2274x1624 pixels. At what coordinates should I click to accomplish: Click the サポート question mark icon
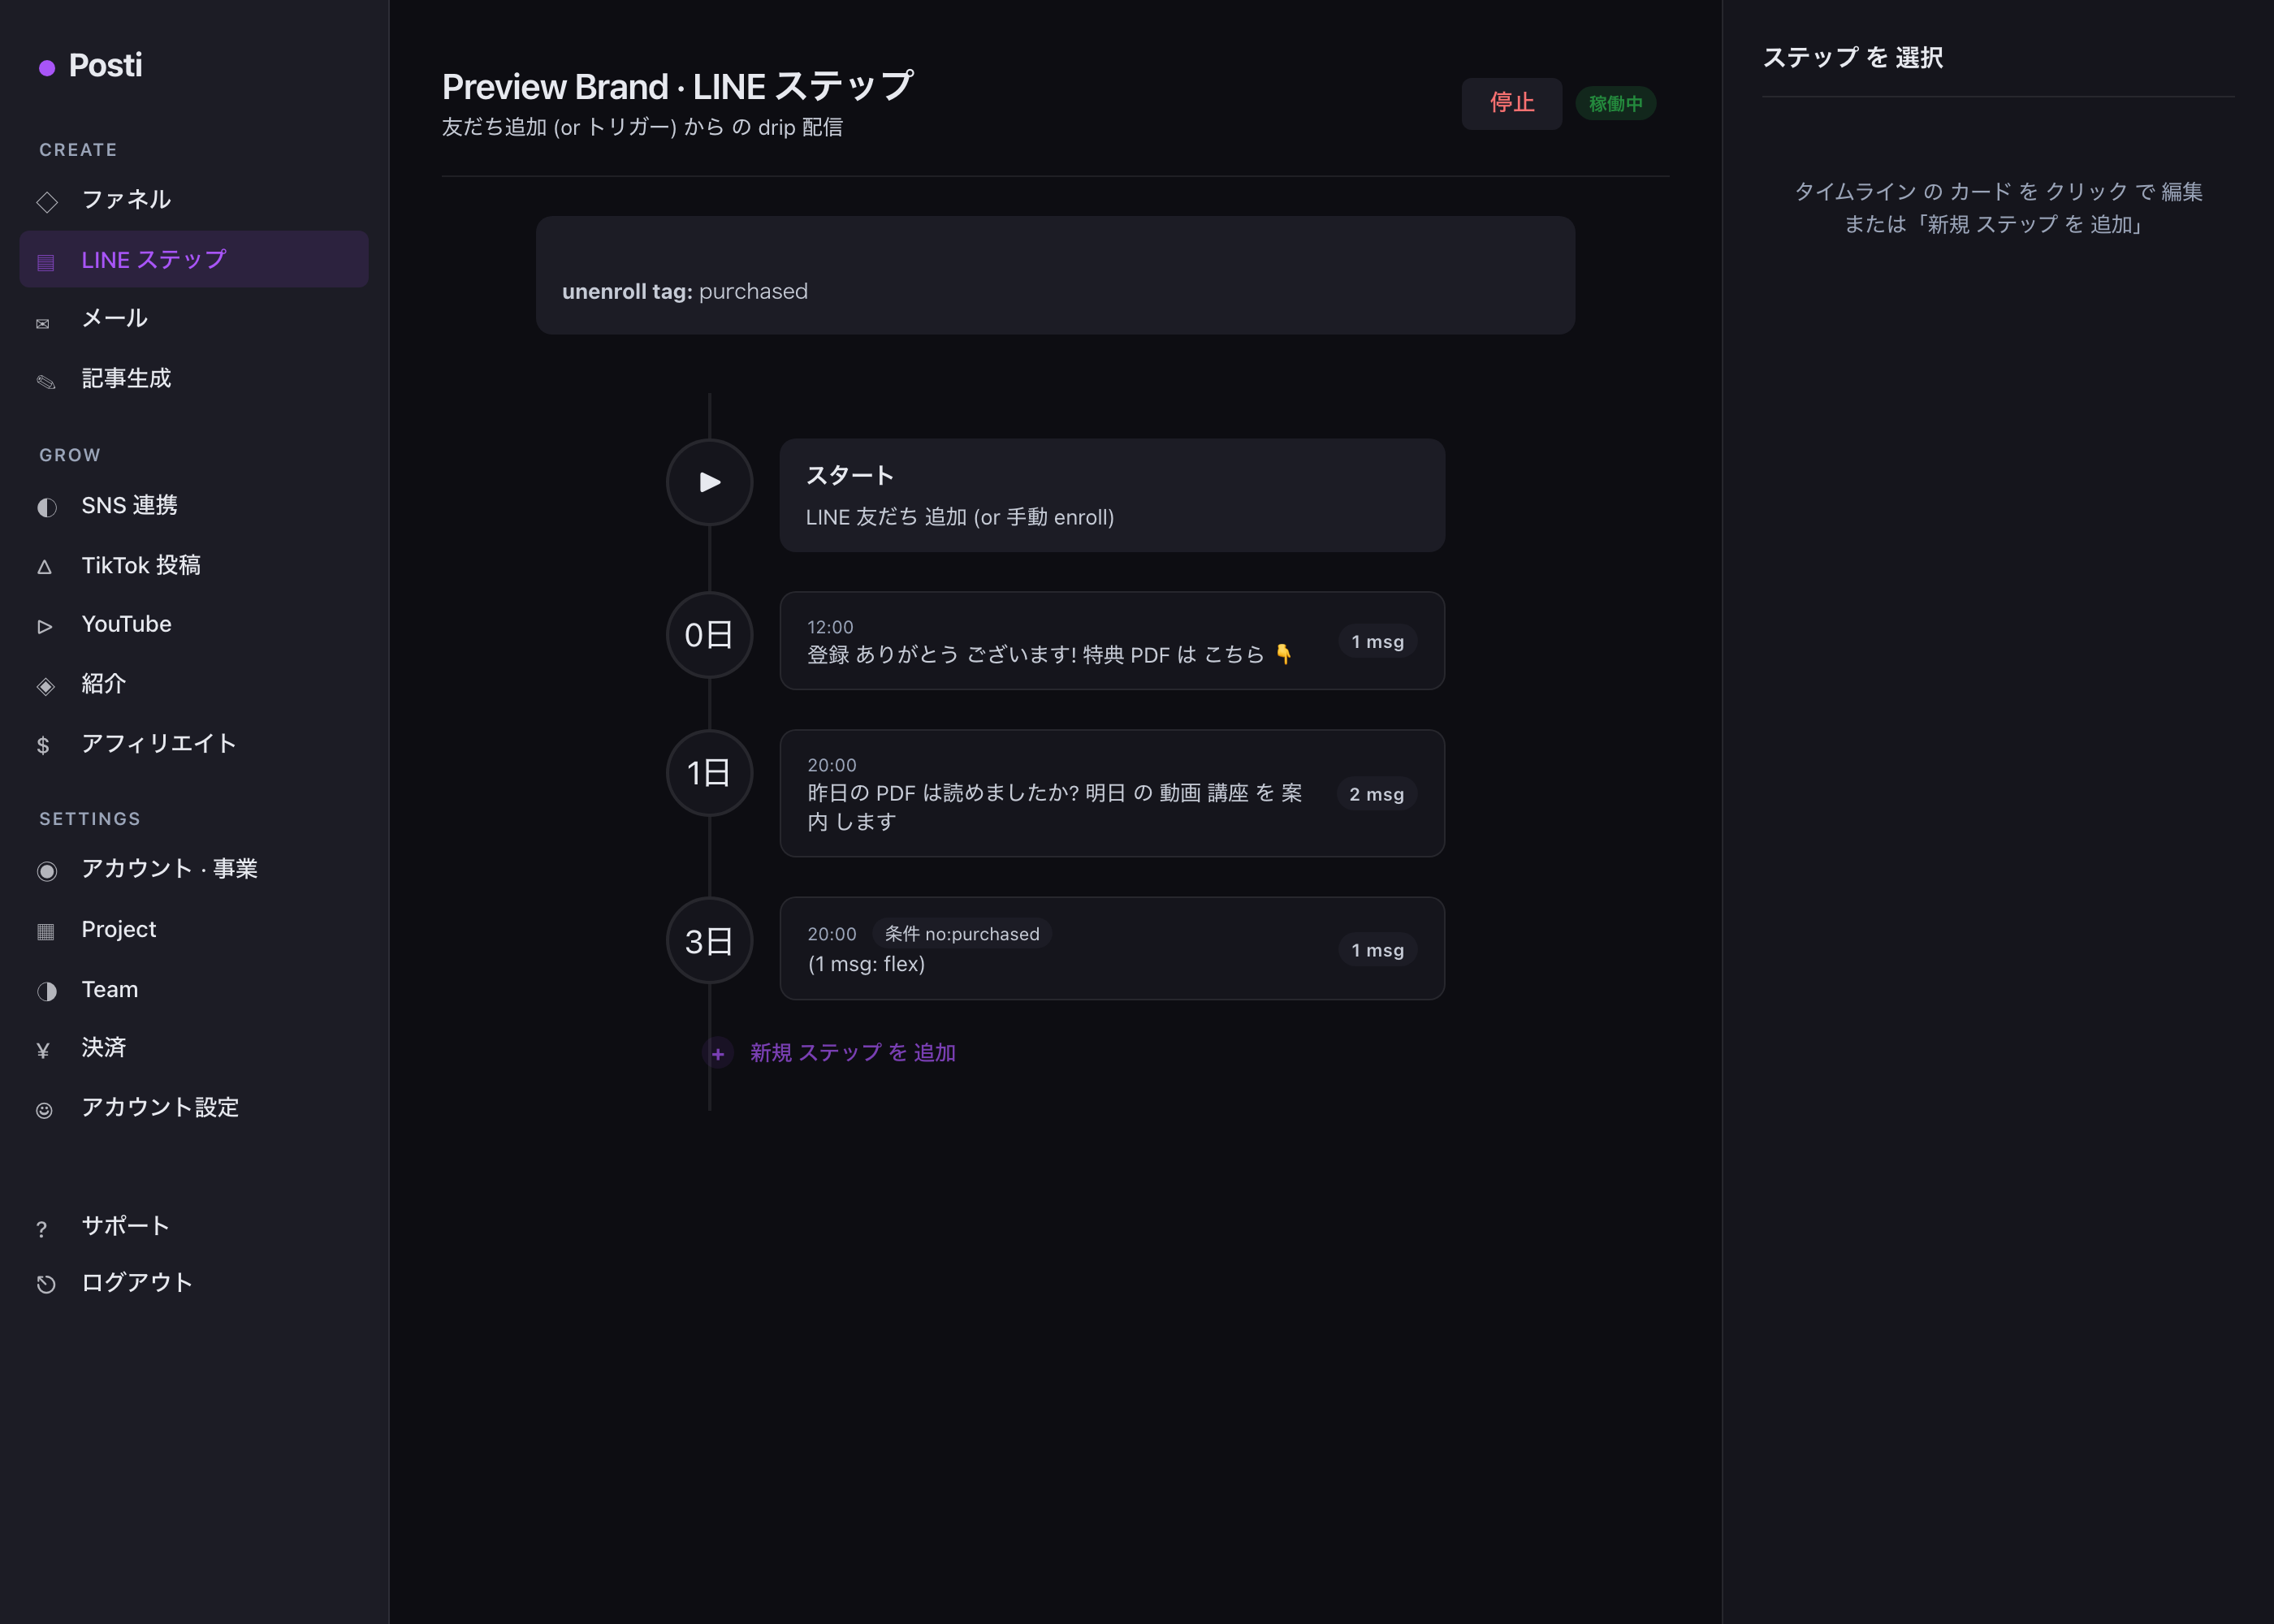(41, 1229)
